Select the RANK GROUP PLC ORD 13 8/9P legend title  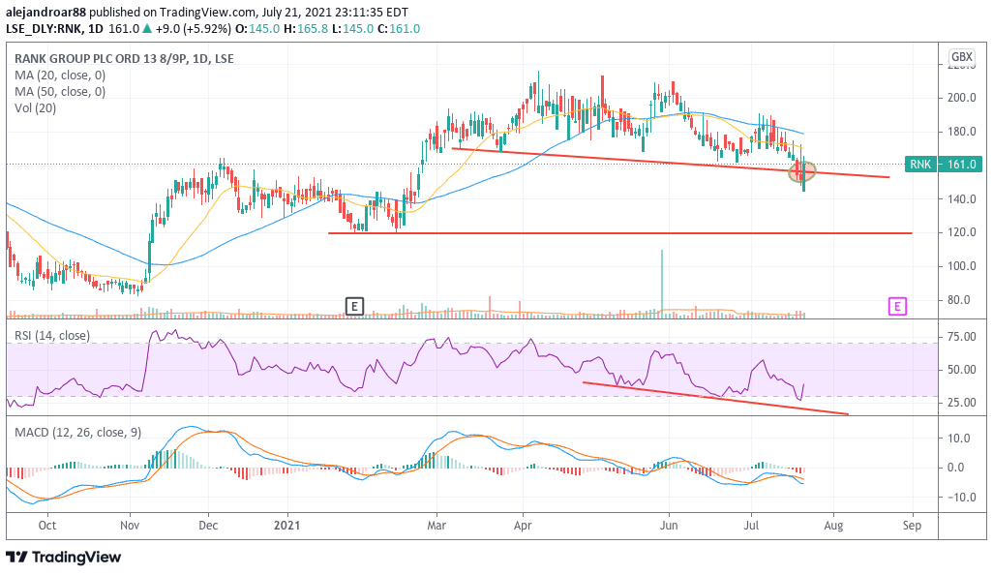pos(124,59)
